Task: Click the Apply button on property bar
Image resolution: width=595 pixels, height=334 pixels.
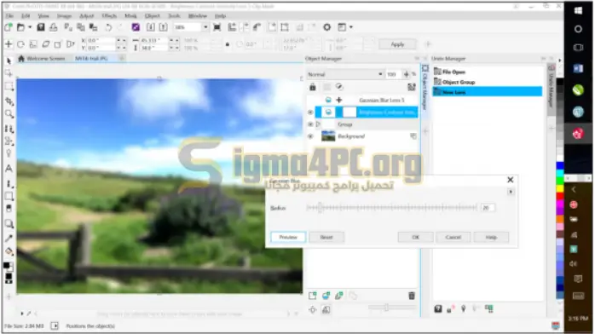Action: click(397, 44)
